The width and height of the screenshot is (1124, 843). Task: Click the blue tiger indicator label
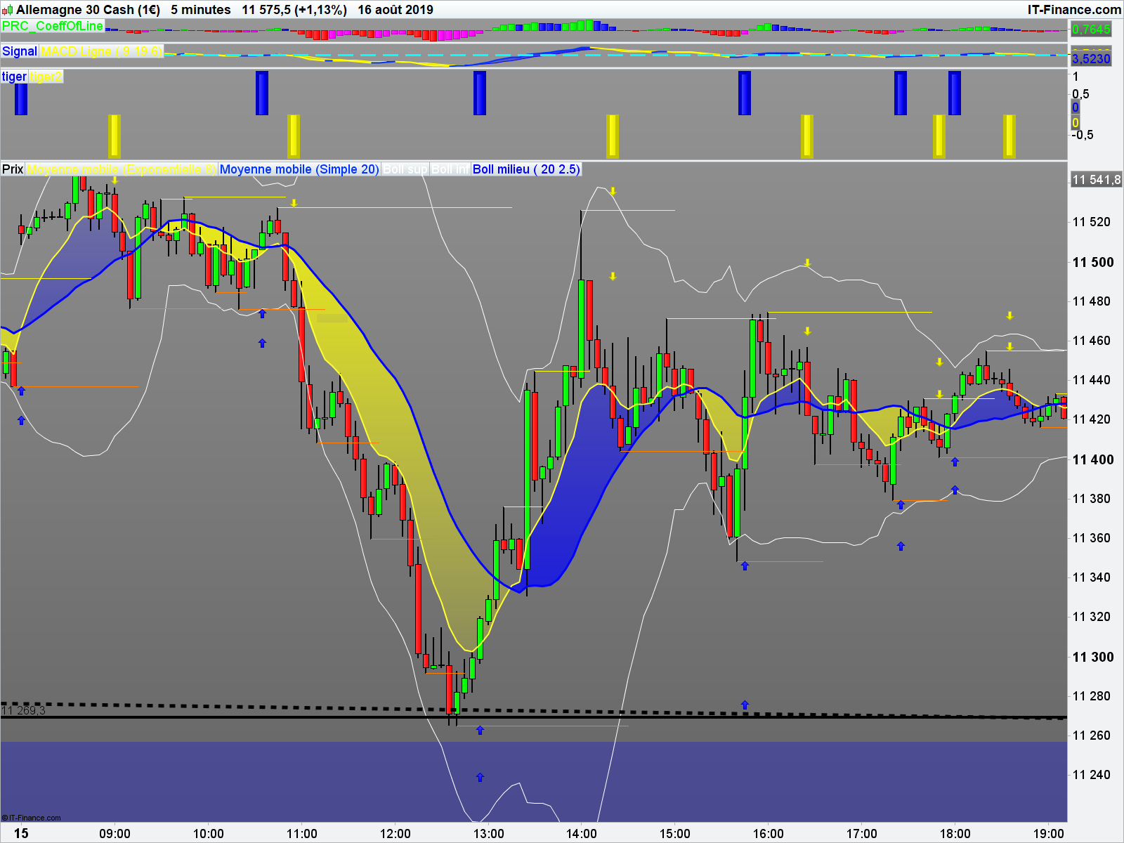coord(14,77)
